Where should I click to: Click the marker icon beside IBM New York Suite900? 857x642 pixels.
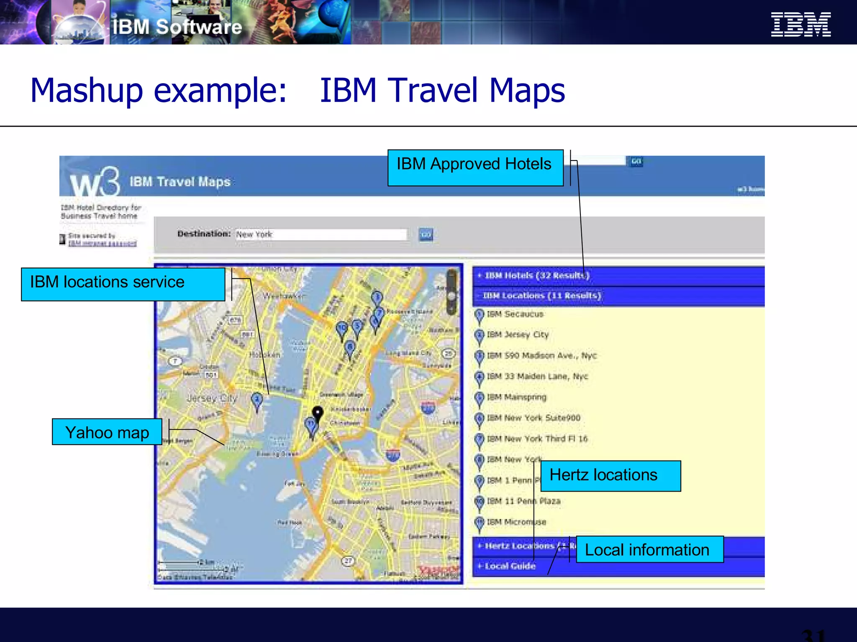[480, 420]
